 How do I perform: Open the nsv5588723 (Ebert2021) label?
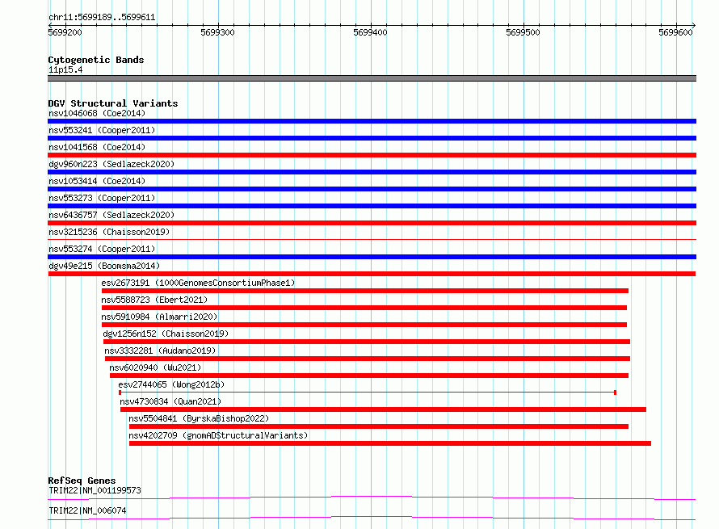click(x=154, y=300)
